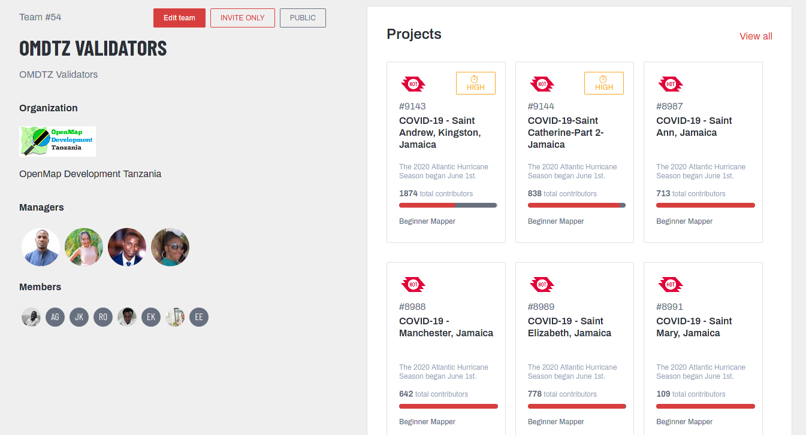This screenshot has height=435, width=806.
Task: Open the fourth manager's avatar with sunglasses
Action: click(170, 247)
